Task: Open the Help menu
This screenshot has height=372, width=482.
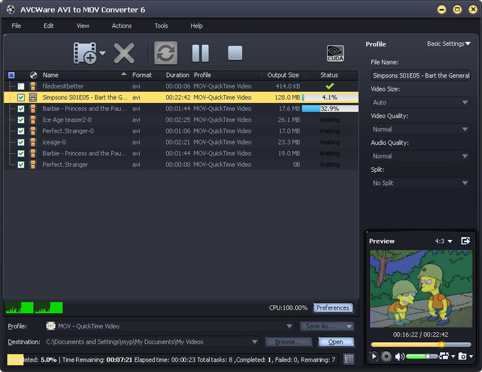Action: 196,26
